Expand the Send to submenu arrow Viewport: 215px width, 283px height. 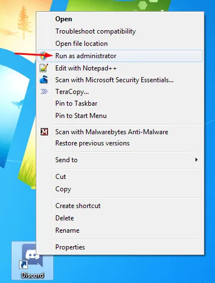tap(197, 160)
